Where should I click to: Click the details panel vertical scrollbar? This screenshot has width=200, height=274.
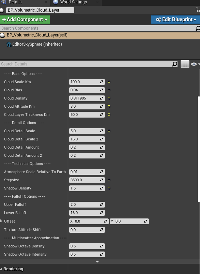point(199,149)
